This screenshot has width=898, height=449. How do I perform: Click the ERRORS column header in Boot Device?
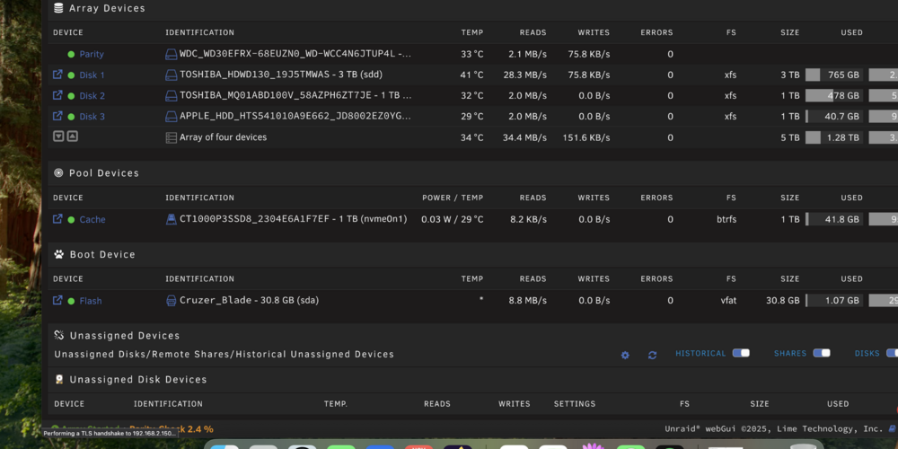[x=657, y=279]
